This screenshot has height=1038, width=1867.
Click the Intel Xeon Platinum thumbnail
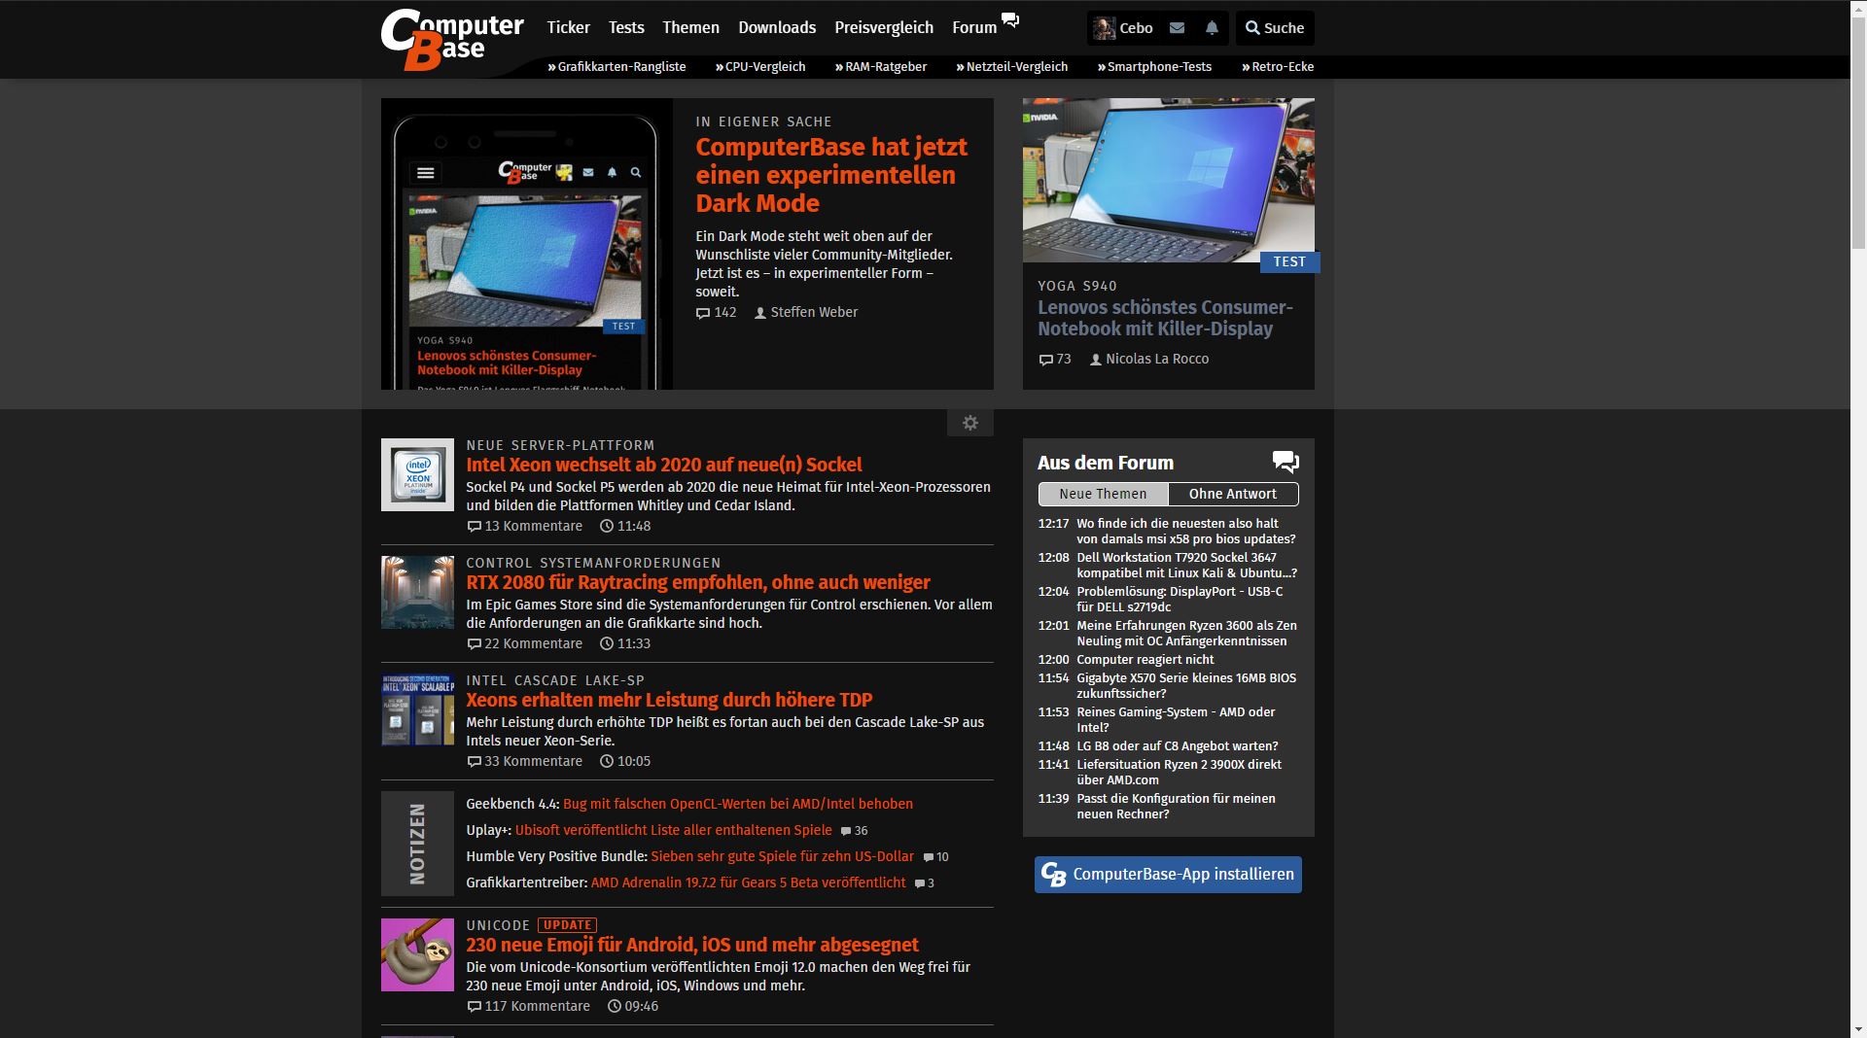click(x=417, y=474)
